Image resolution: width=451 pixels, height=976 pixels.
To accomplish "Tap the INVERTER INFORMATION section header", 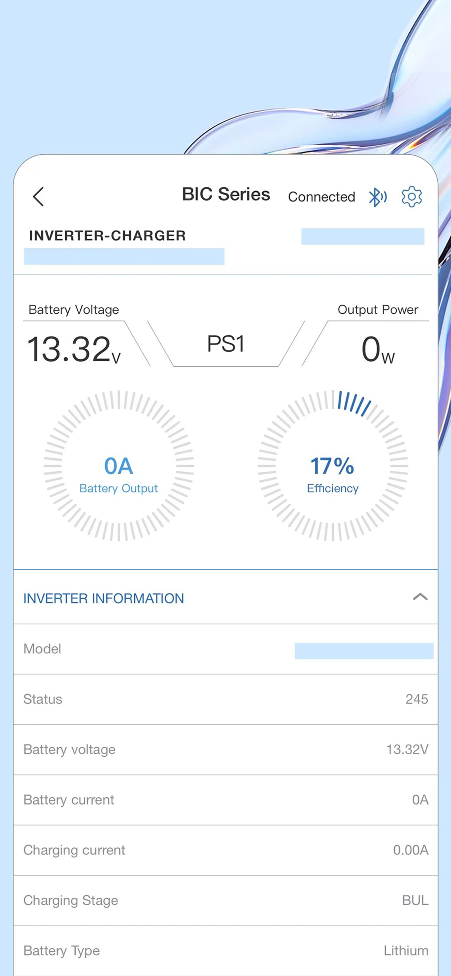I will tap(103, 598).
